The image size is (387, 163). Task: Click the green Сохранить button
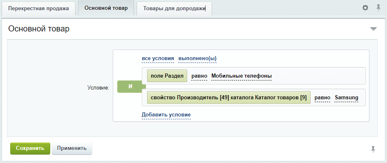30,148
